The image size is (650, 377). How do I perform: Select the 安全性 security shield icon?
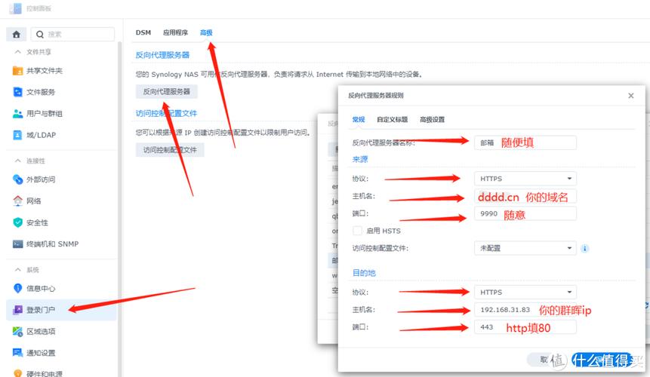tap(18, 222)
